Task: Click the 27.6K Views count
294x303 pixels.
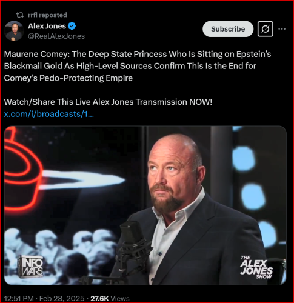Action: click(x=110, y=298)
